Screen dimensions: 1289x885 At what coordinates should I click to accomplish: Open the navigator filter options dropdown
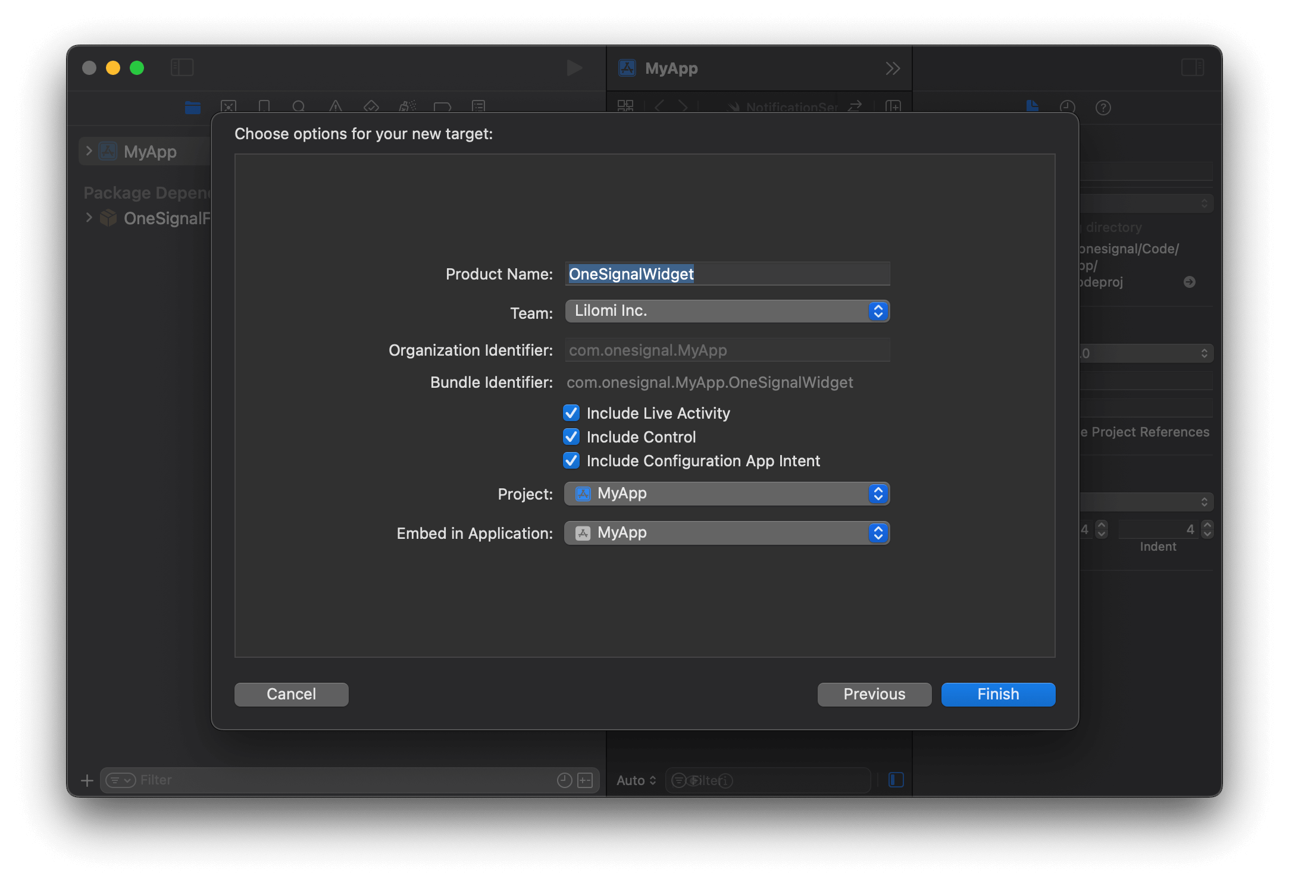tap(121, 780)
